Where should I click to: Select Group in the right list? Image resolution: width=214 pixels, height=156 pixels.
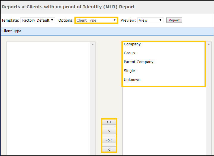(x=129, y=53)
